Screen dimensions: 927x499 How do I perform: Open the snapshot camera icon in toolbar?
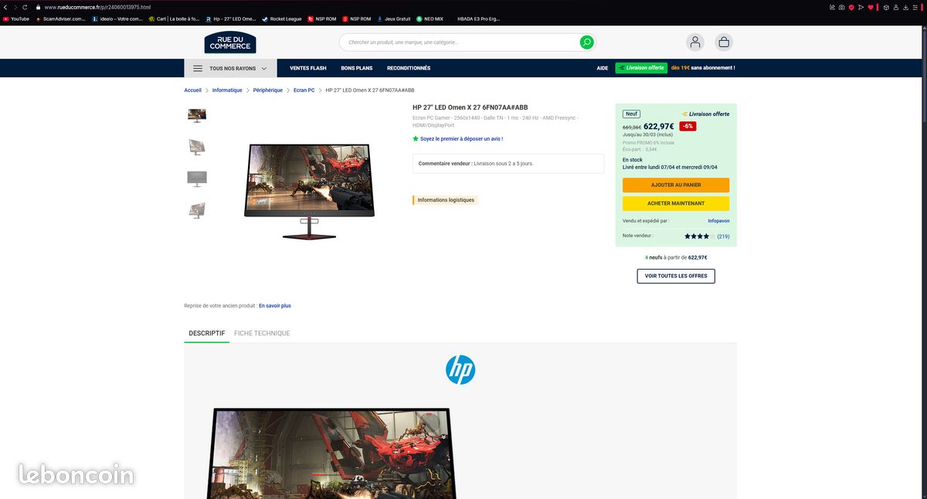842,7
